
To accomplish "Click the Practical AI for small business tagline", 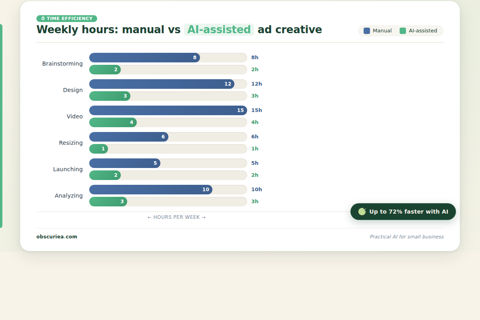I will (x=406, y=237).
